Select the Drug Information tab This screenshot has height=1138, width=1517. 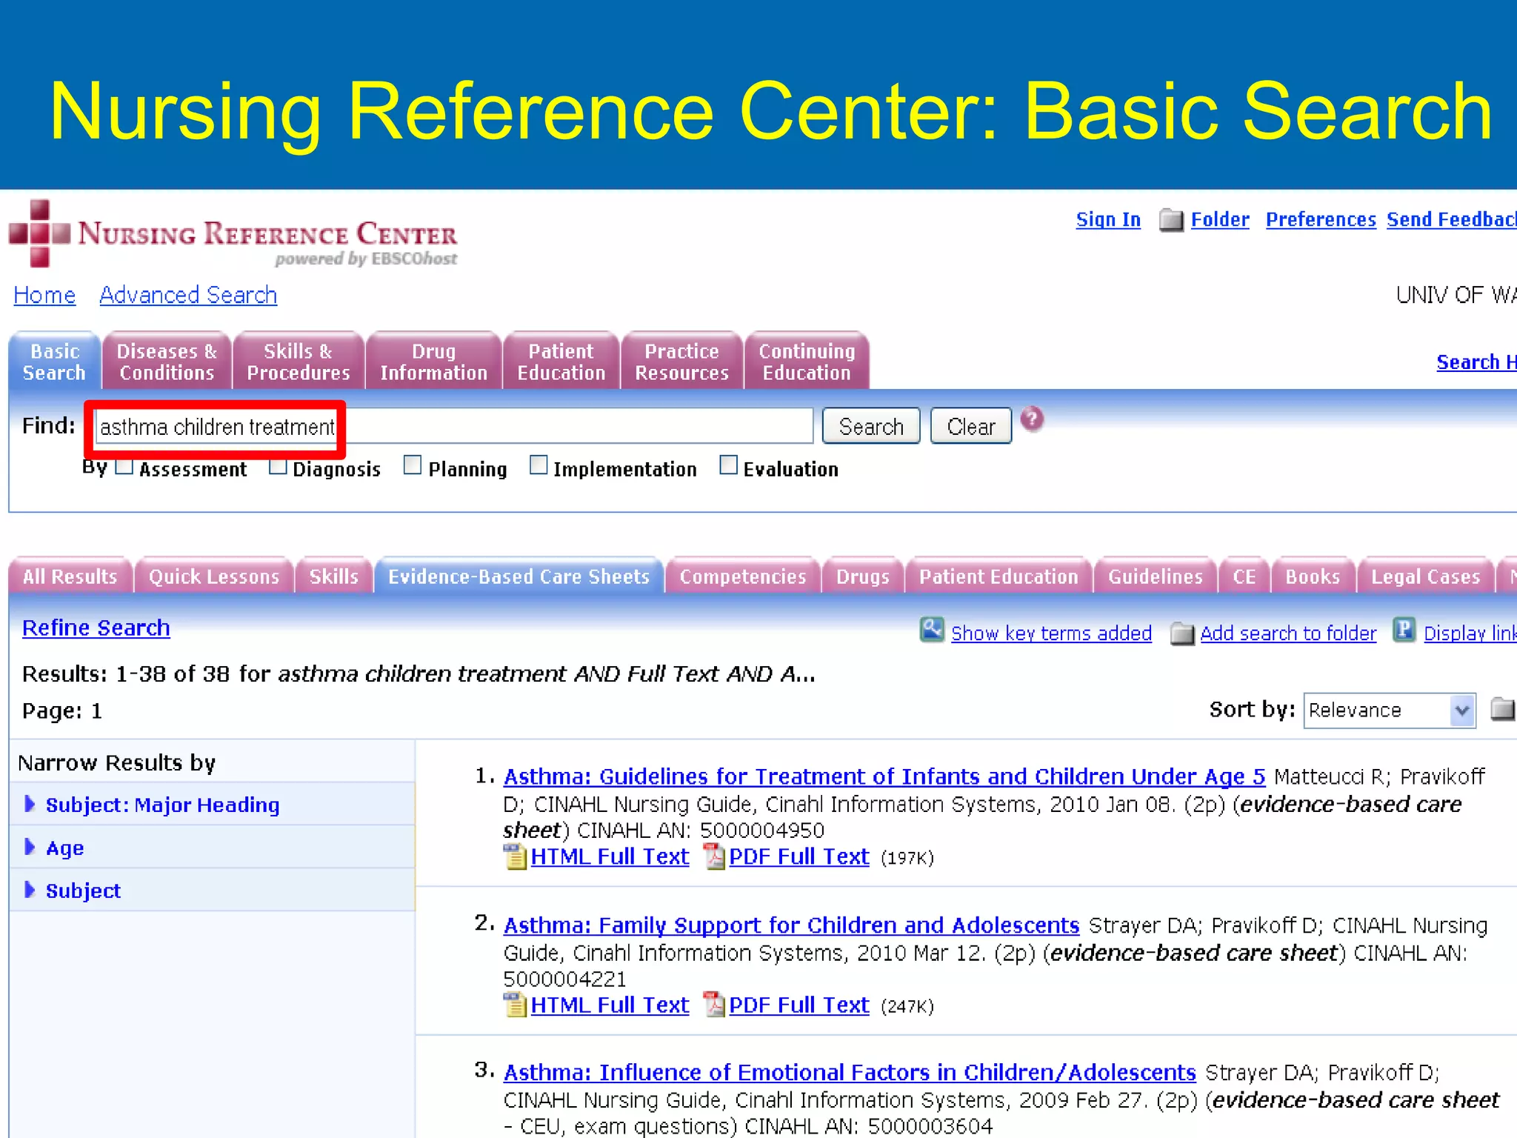[x=434, y=362]
